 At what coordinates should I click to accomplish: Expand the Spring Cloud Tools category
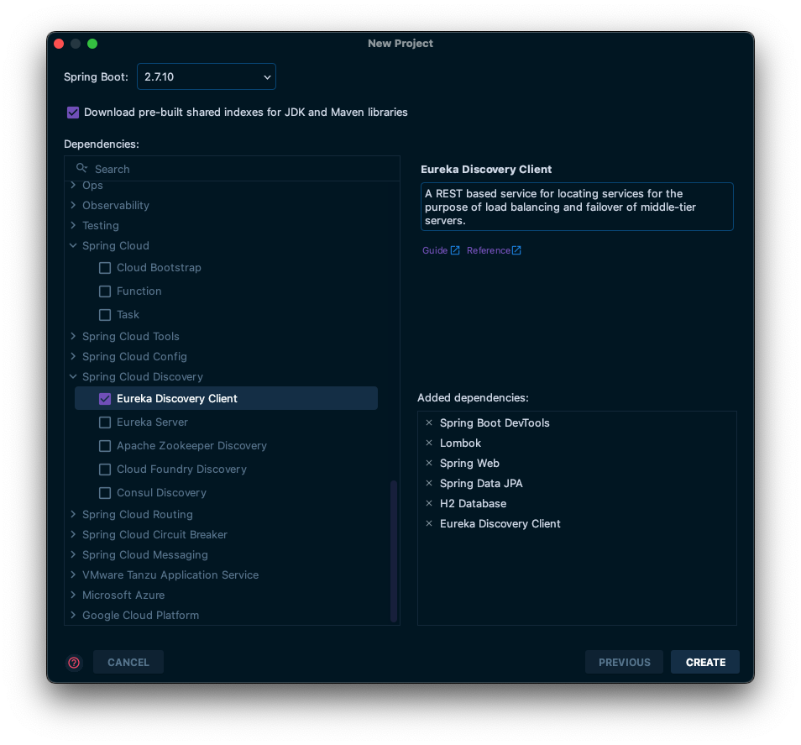(73, 336)
